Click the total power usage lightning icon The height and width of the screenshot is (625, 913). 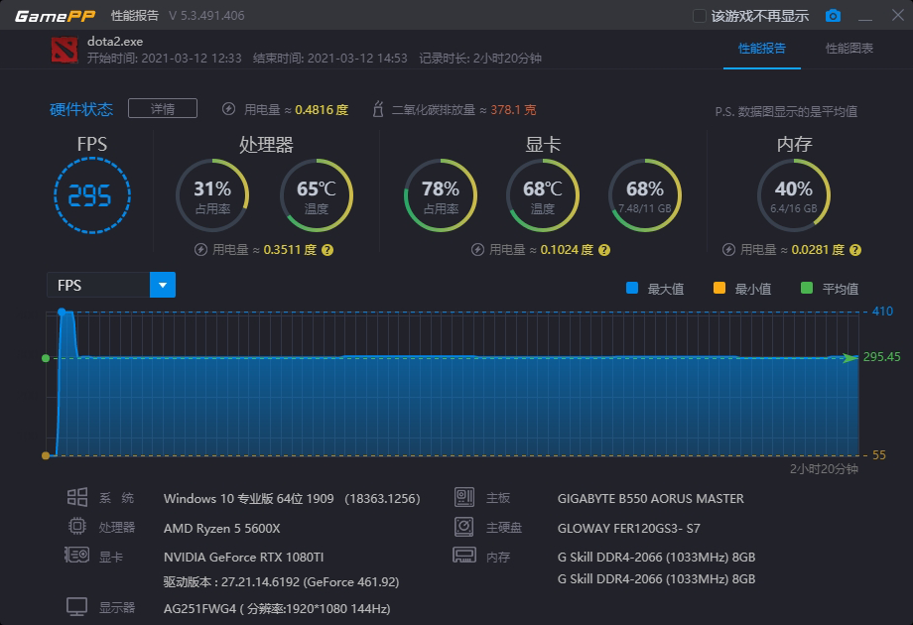point(229,109)
